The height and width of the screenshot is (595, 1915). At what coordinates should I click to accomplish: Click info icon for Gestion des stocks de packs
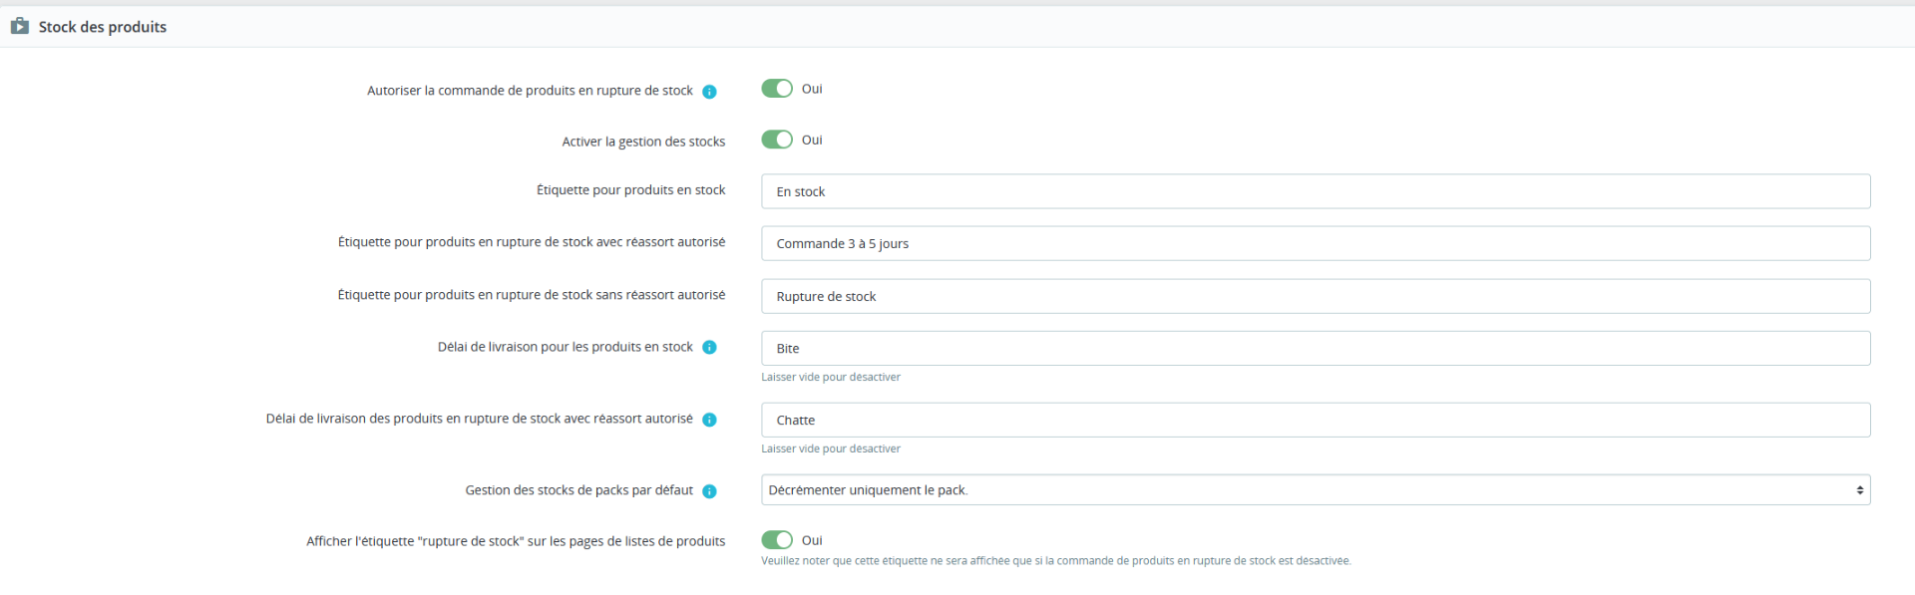point(709,491)
